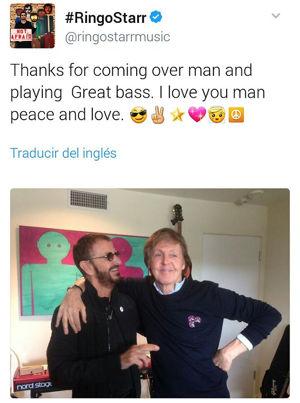Click the Traducir del inglés link
This screenshot has height=403, width=300.
click(63, 153)
